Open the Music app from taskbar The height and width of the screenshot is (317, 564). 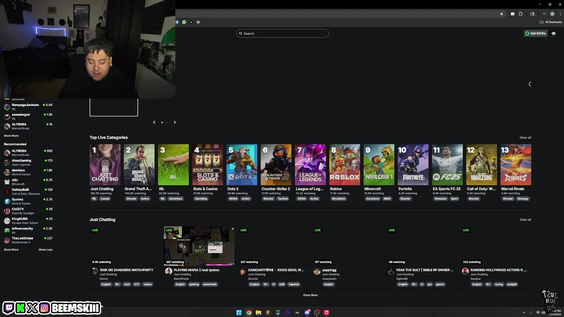(x=327, y=313)
